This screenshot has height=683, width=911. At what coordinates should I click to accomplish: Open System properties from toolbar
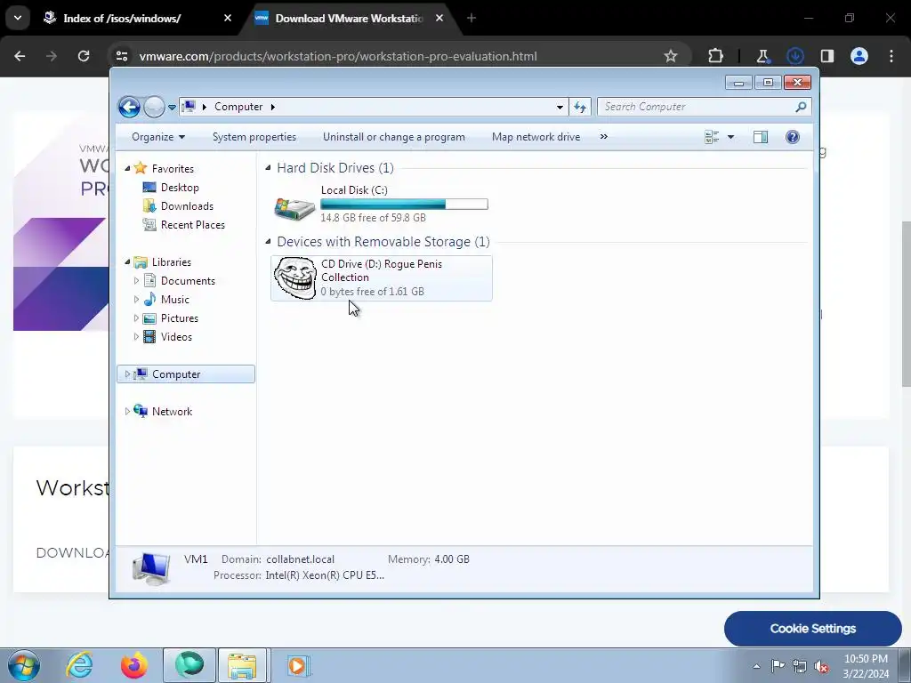[254, 137]
